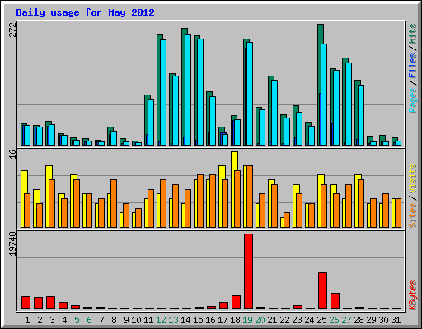The width and height of the screenshot is (422, 329).
Task: Click the cyan pages bar for day 14
Action: [188, 90]
